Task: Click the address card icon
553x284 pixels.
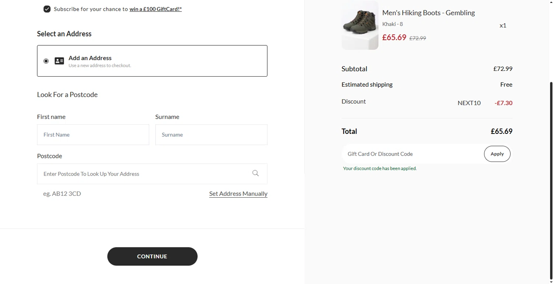Action: [59, 61]
